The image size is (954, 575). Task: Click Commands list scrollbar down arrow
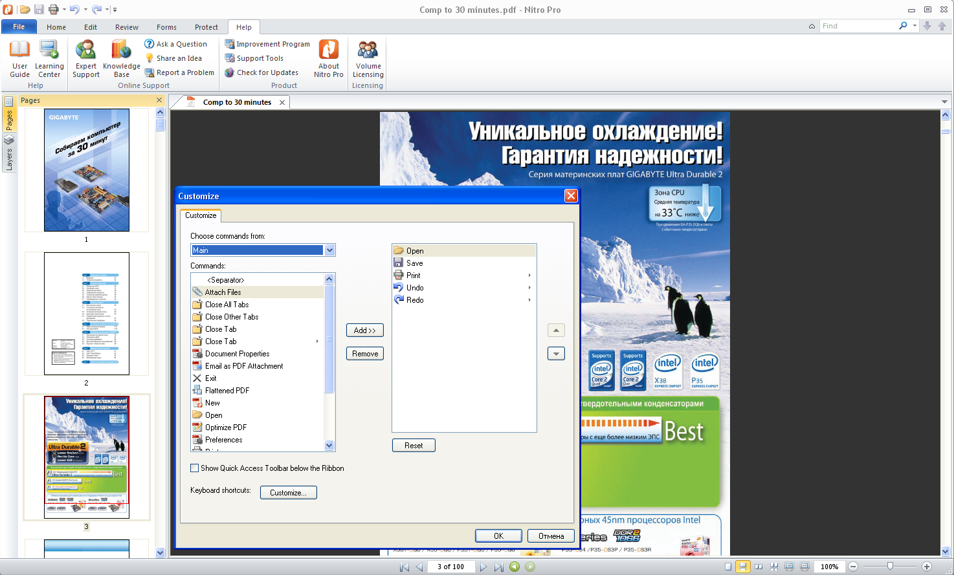329,446
